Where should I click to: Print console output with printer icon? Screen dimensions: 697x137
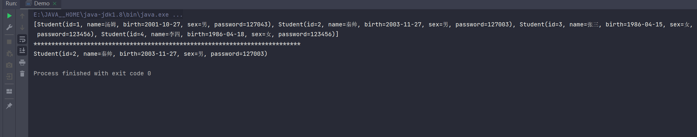22,62
